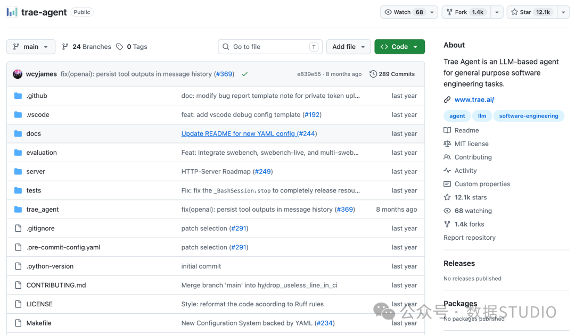
Task: Open the .vscode folder icon
Action: tap(18, 115)
